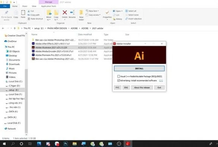Sort by Date modified column
The image size is (218, 147).
pos(85,34)
